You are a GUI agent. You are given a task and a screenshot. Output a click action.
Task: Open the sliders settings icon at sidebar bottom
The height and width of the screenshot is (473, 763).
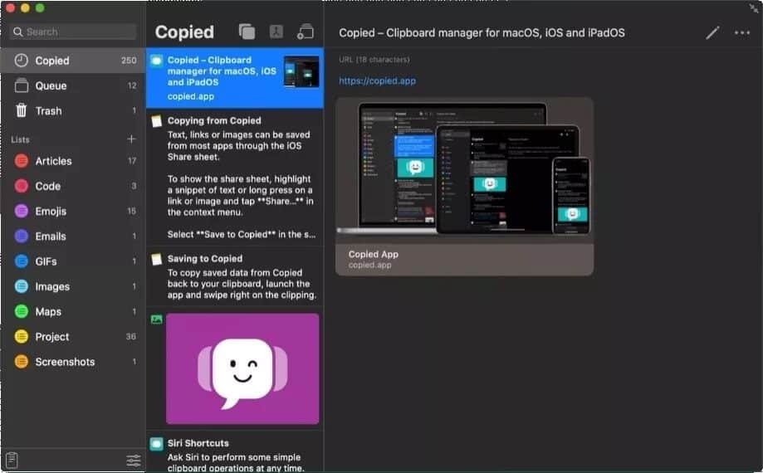click(134, 460)
